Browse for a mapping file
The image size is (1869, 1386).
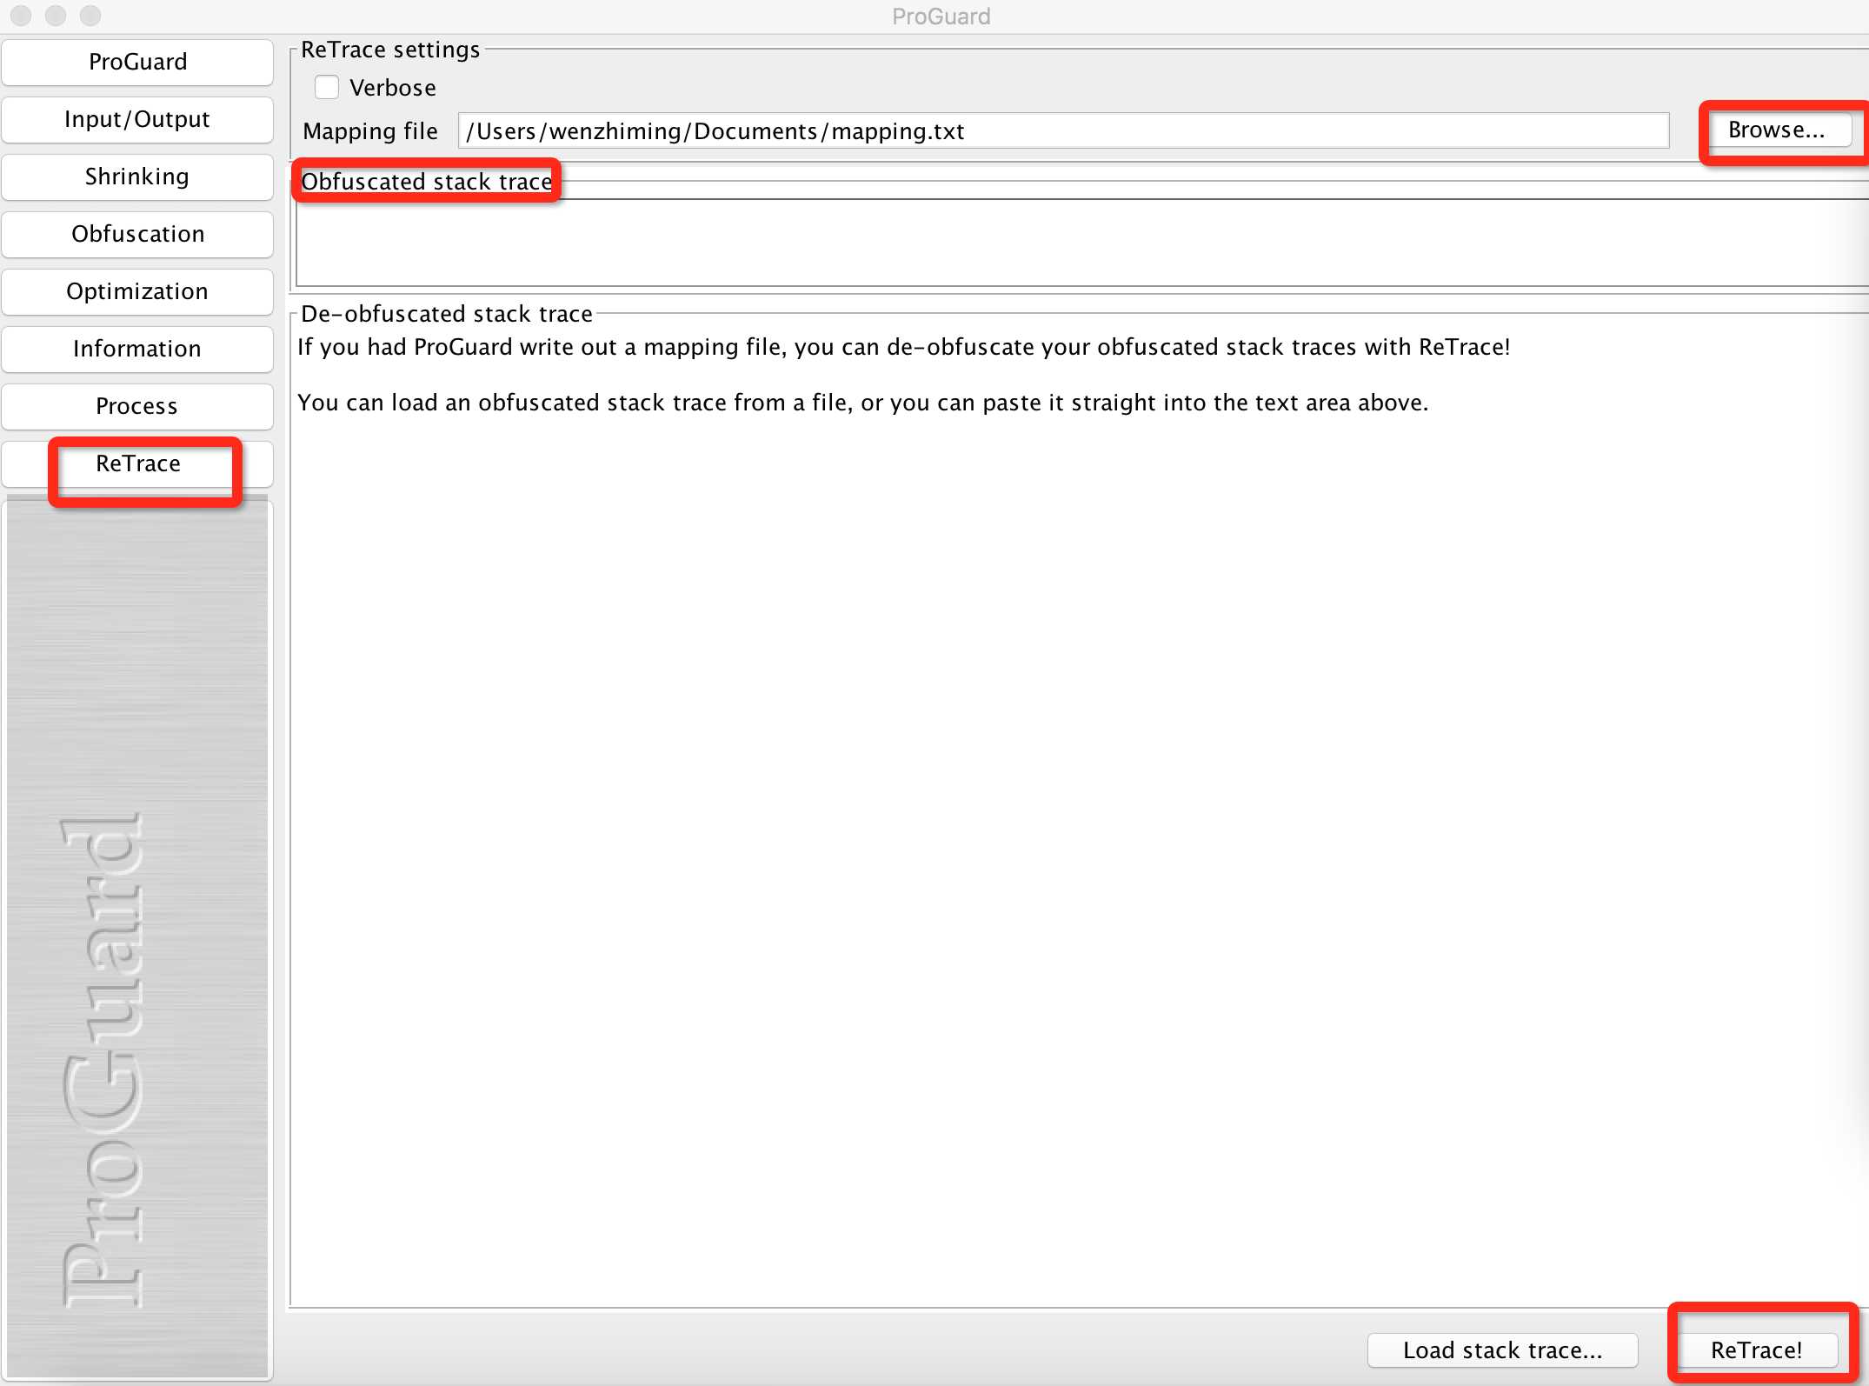tap(1777, 130)
